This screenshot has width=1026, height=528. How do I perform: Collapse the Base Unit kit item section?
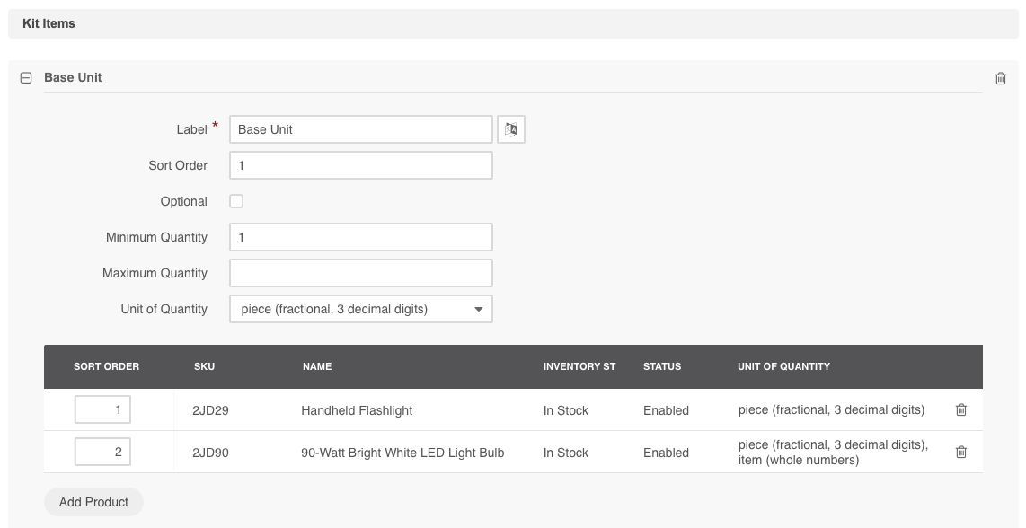click(x=26, y=78)
